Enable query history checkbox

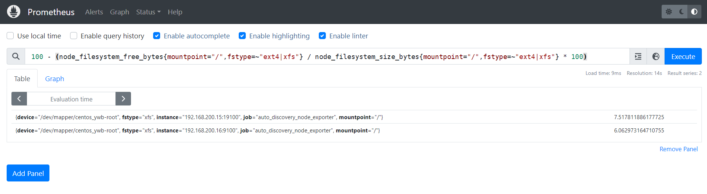[x=74, y=36]
